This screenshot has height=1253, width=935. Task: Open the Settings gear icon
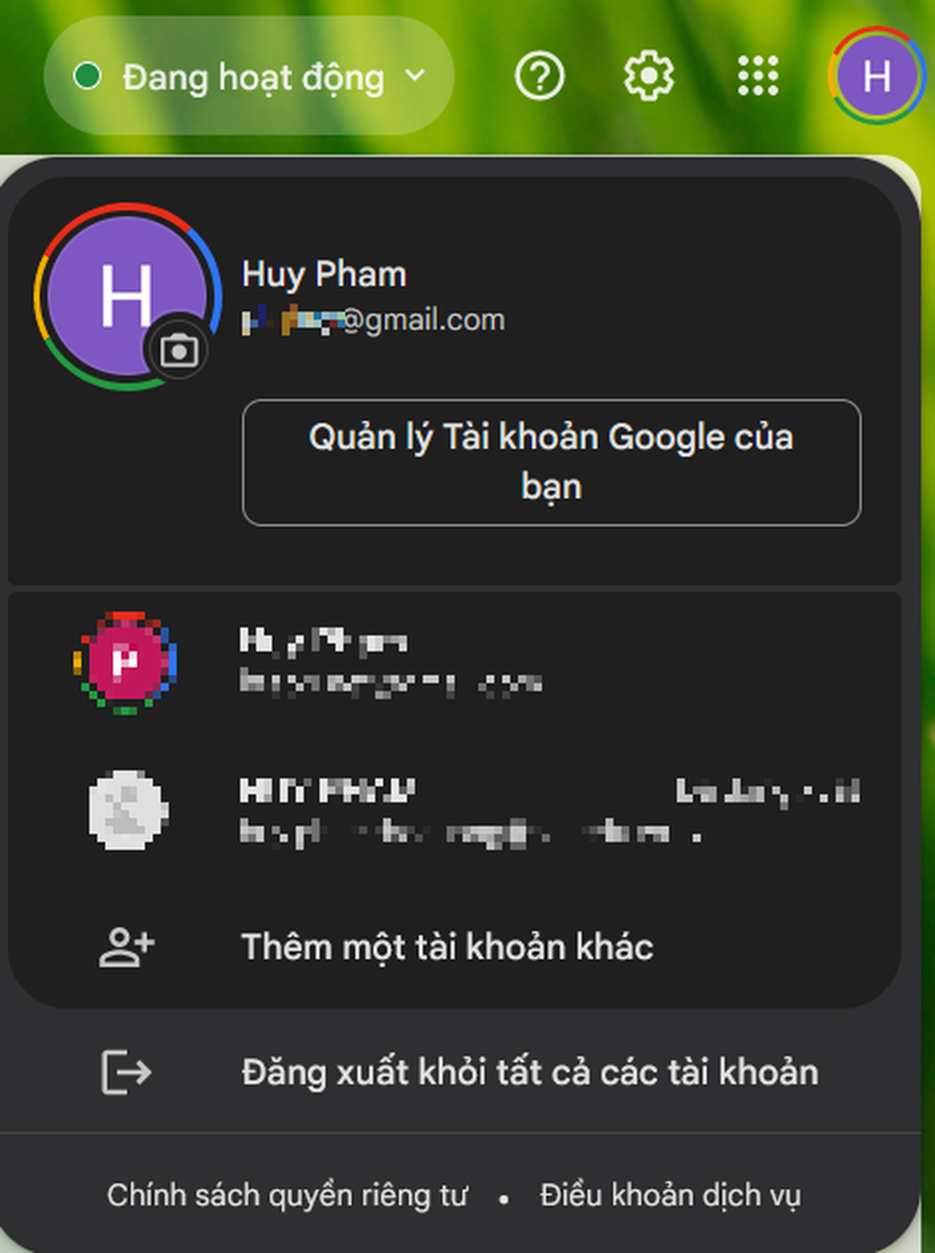click(649, 75)
